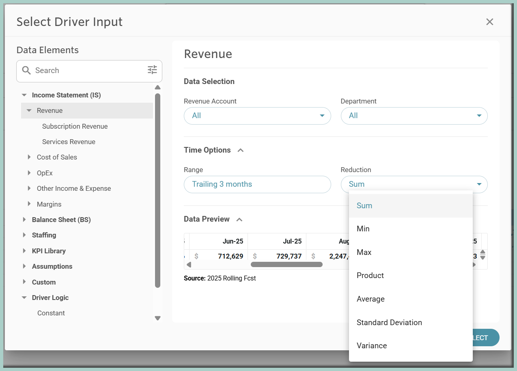
Task: Choose Product from the reduction list
Action: pyautogui.click(x=411, y=276)
